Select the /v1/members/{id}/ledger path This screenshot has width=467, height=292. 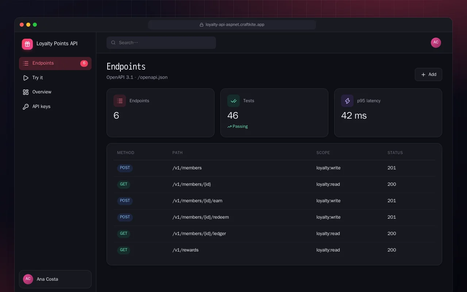click(199, 234)
